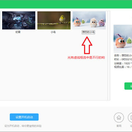Select the 小鸟 wallpaper thumbnail
Viewport: 132px width, 132px height.
click(54, 21)
